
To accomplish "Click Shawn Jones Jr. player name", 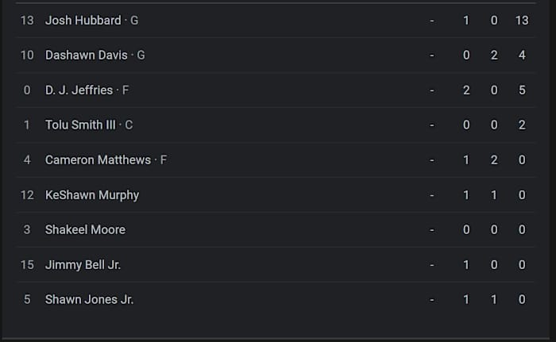I will pos(89,299).
